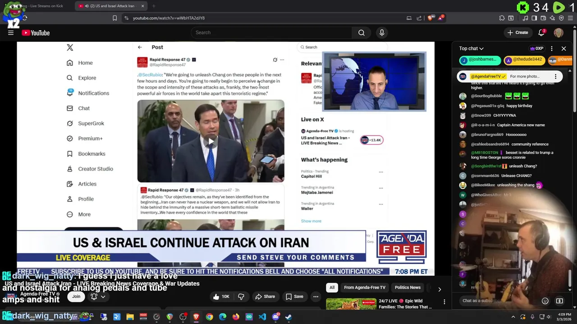The image size is (577, 324).
Task: Open Firefox from the taskbar
Action: (x=236, y=317)
